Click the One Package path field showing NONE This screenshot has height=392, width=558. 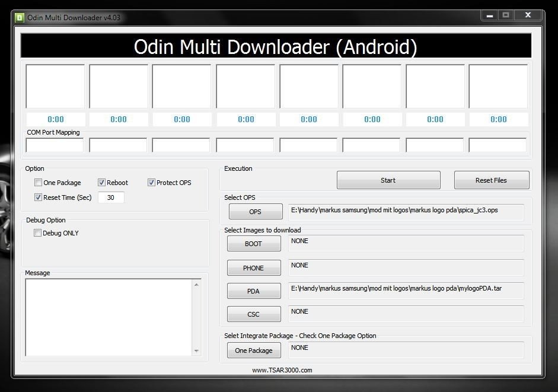[406, 350]
